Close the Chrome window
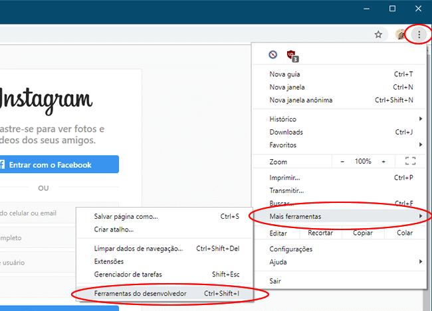Image resolution: width=432 pixels, height=311 pixels. coord(418,9)
